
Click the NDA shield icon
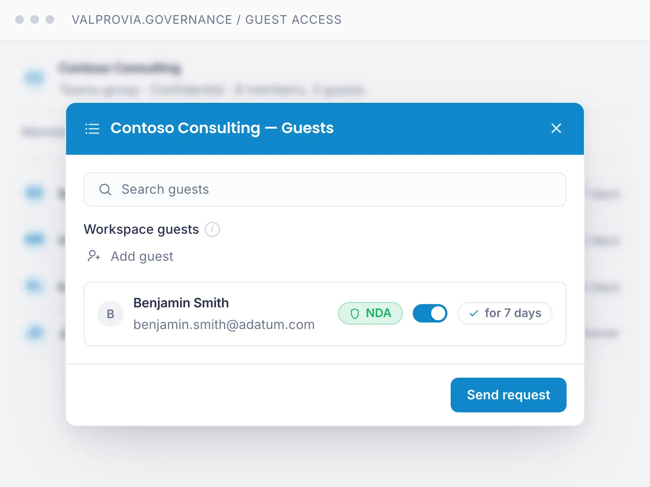click(x=355, y=313)
